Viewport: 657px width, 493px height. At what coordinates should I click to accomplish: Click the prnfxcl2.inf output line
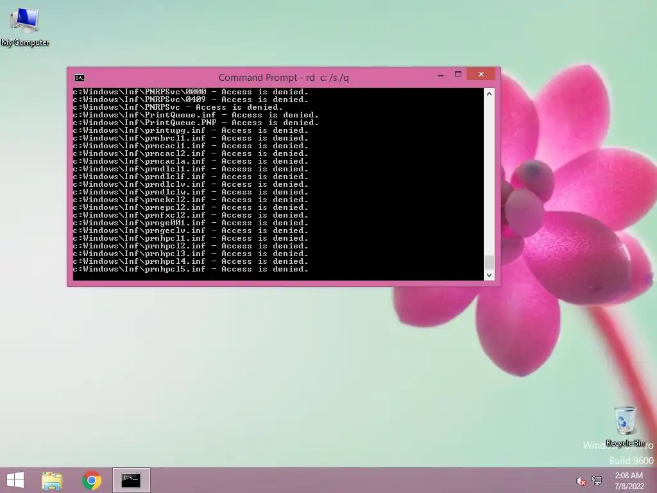(191, 215)
